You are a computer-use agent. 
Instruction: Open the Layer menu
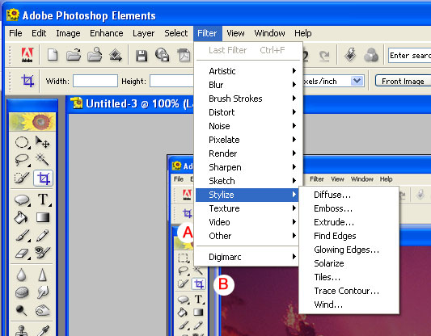tap(143, 33)
